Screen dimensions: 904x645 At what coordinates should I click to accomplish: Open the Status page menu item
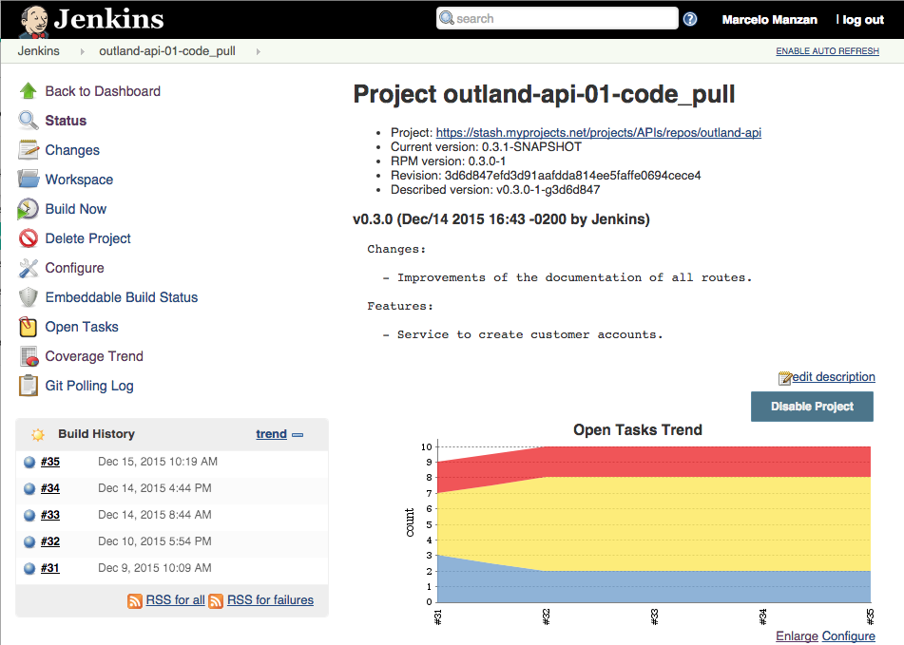66,121
